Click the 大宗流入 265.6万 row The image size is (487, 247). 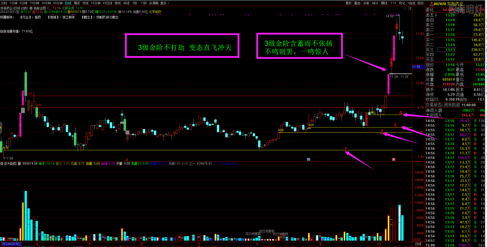pos(455,115)
